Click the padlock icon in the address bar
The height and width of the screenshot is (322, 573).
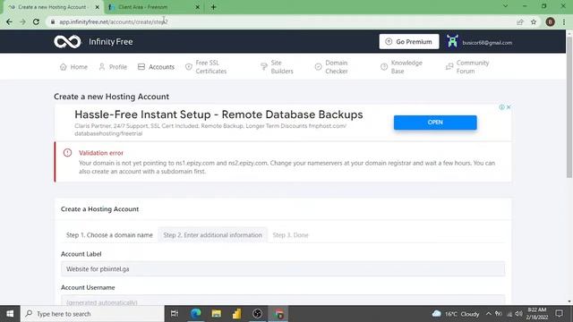point(53,21)
